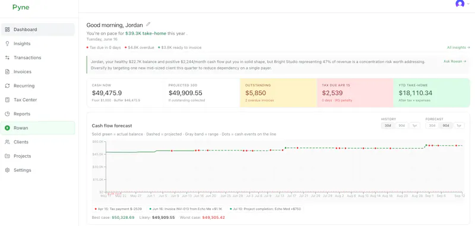475x226 pixels.
Task: Open Dashboard in the sidebar
Action: pos(38,29)
